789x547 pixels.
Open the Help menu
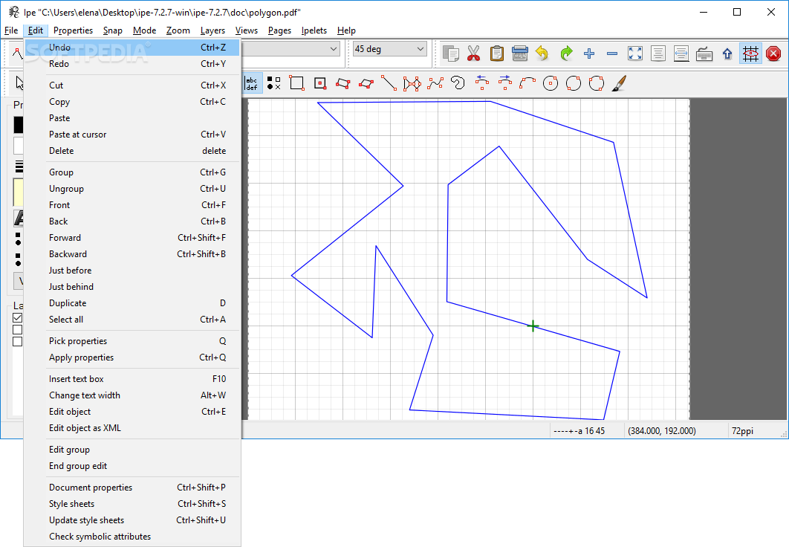point(346,30)
